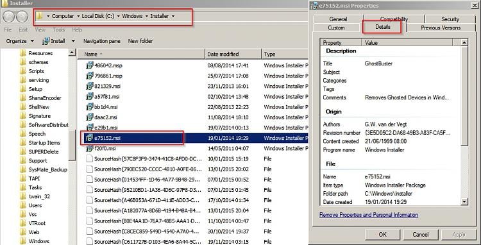Select the 486042.msp patch file icon
The image size is (481, 245).
[x=89, y=65]
